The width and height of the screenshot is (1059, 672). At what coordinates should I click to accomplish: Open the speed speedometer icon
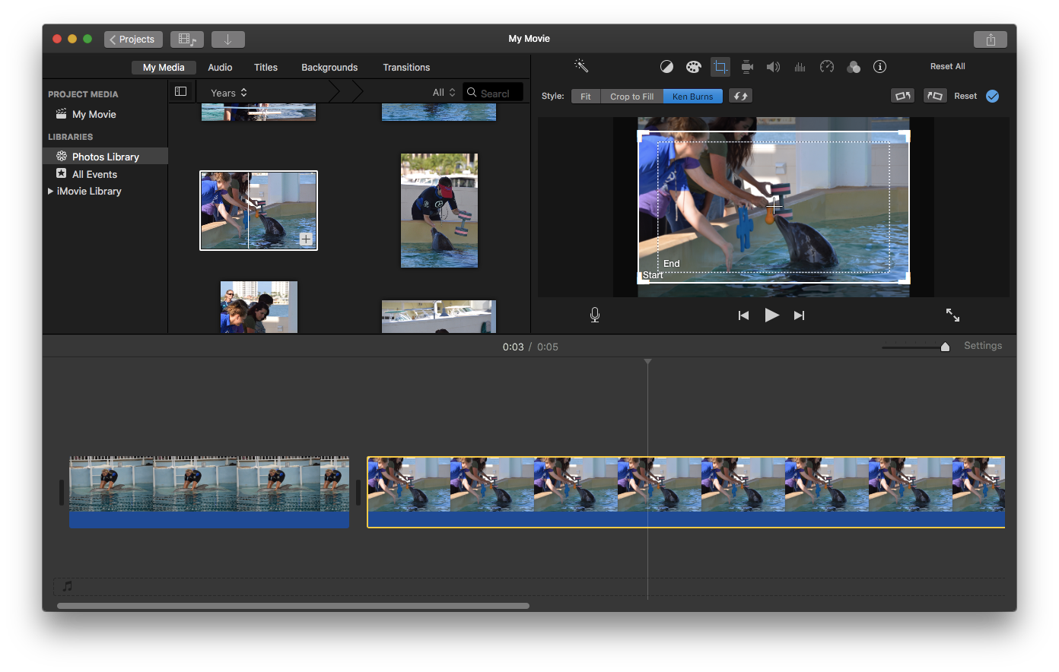[x=827, y=67]
